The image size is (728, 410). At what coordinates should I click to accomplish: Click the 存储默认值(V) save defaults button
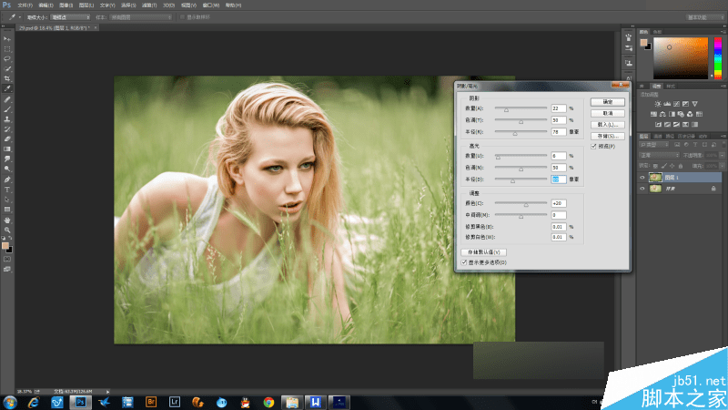click(484, 251)
